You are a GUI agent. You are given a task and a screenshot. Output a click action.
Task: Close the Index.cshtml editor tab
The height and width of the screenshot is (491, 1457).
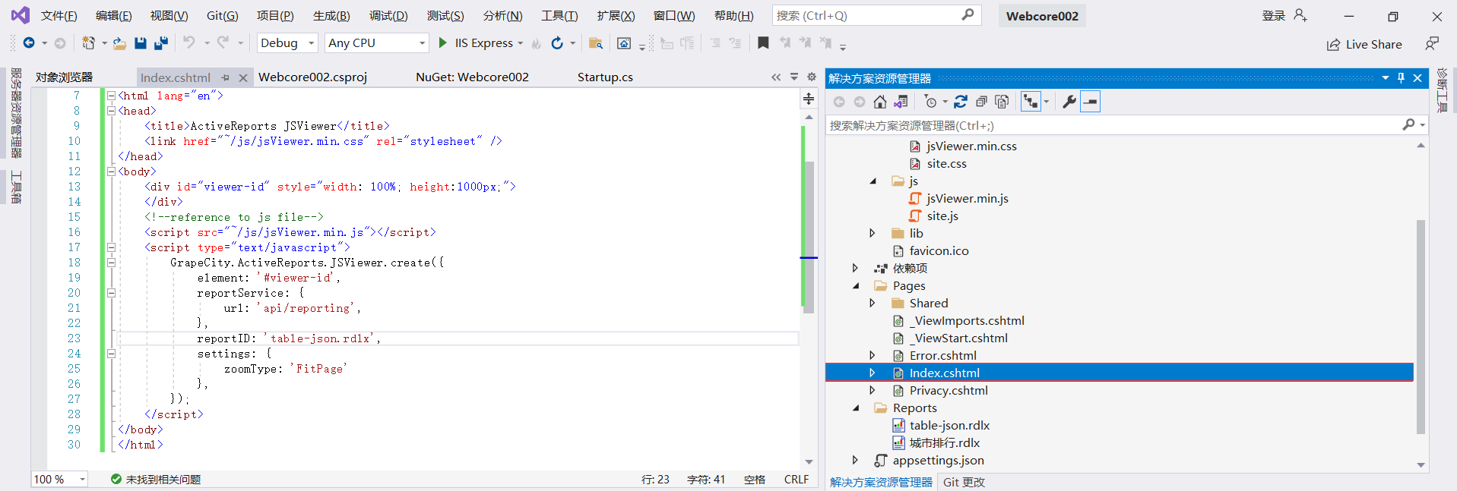click(x=243, y=77)
